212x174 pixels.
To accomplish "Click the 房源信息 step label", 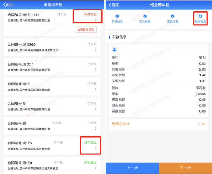I will [117, 22].
